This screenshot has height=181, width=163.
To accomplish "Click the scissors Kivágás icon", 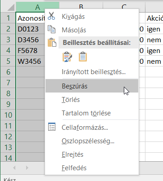I will point(51,16).
